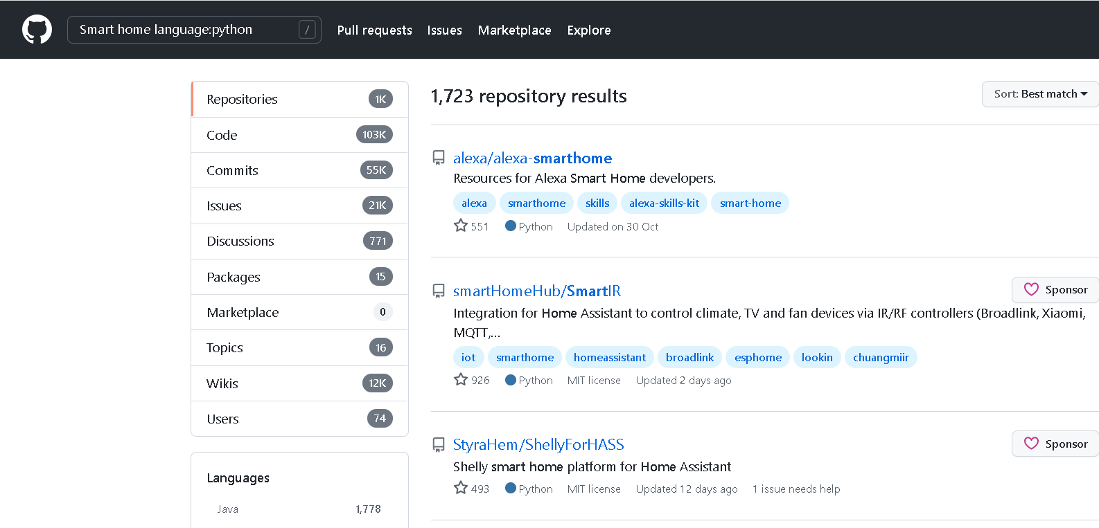The width and height of the screenshot is (1099, 528).
Task: Select Repositories results filter
Action: pos(299,99)
